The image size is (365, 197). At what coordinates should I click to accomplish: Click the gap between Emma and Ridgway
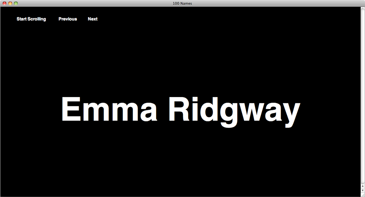point(163,110)
